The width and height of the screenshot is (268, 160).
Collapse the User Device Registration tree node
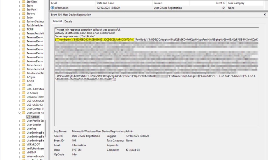click(x=20, y=113)
